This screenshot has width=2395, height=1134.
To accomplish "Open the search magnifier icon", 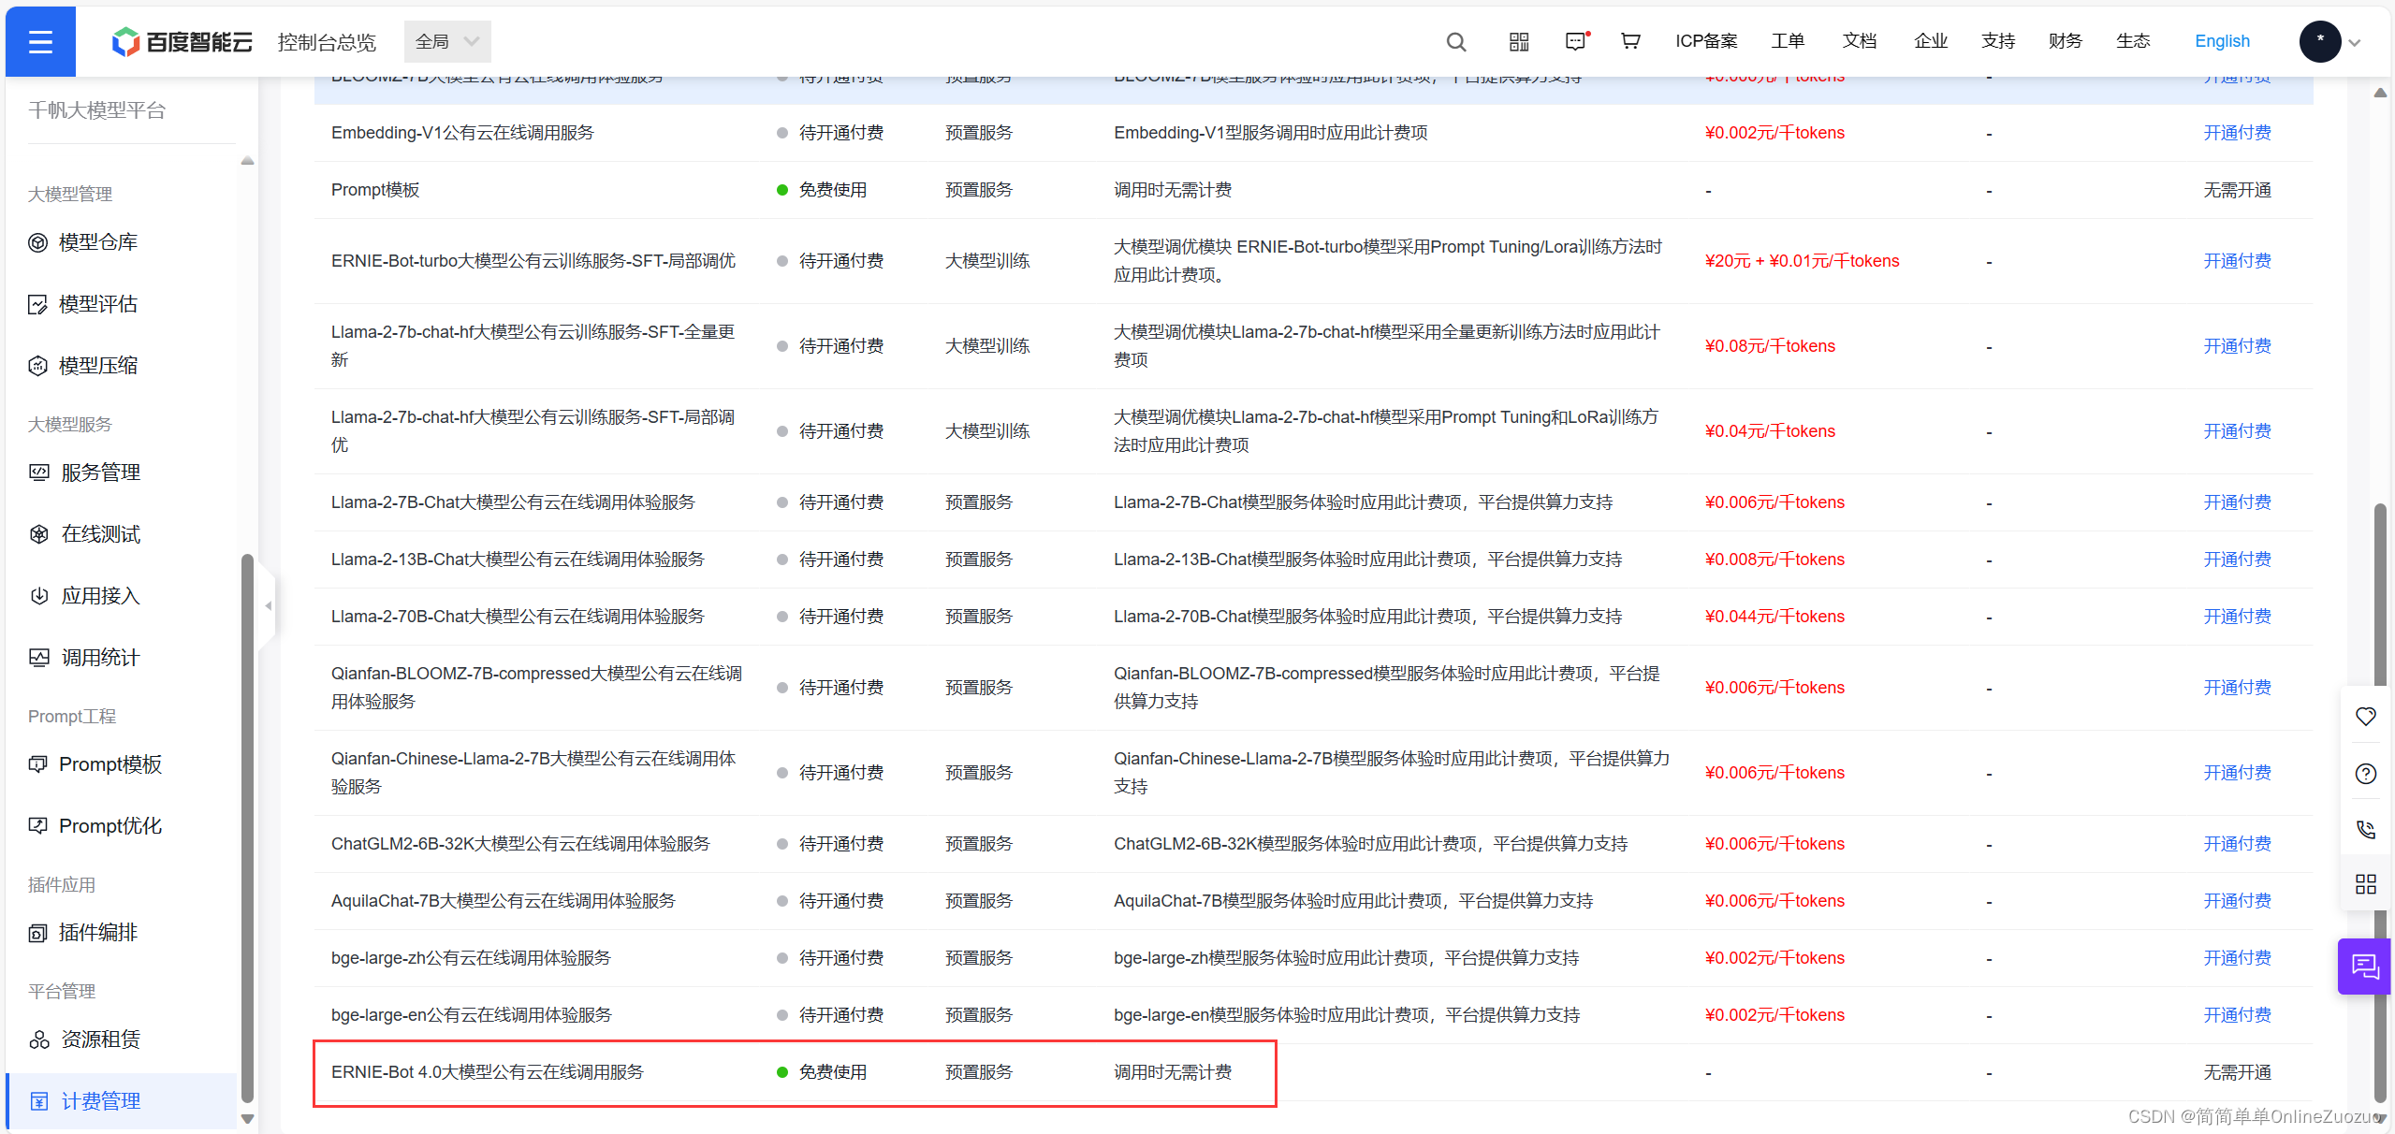I will (x=1455, y=42).
